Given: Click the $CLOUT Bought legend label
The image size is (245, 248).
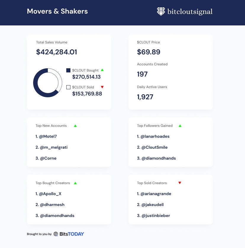Looking at the screenshot, I should [x=85, y=70].
